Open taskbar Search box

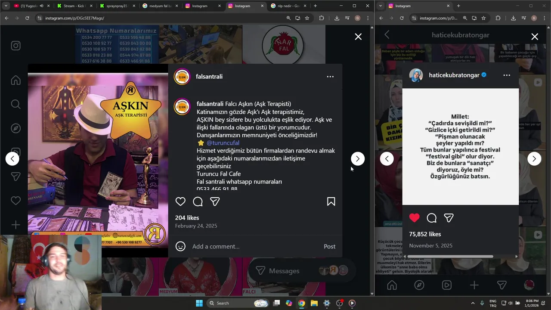pos(238,303)
